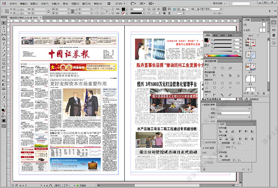Enable 使用间距 under 分布对象
Viewport: 278px width, 188px height.
click(220, 143)
